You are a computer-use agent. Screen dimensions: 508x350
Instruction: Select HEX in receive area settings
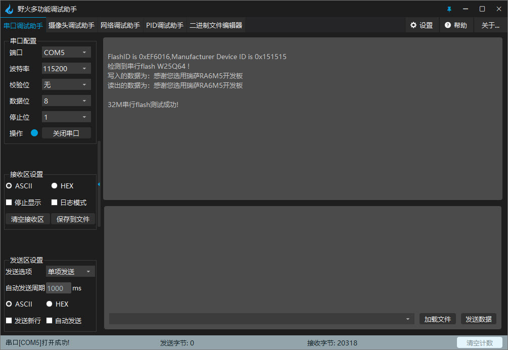tap(55, 186)
